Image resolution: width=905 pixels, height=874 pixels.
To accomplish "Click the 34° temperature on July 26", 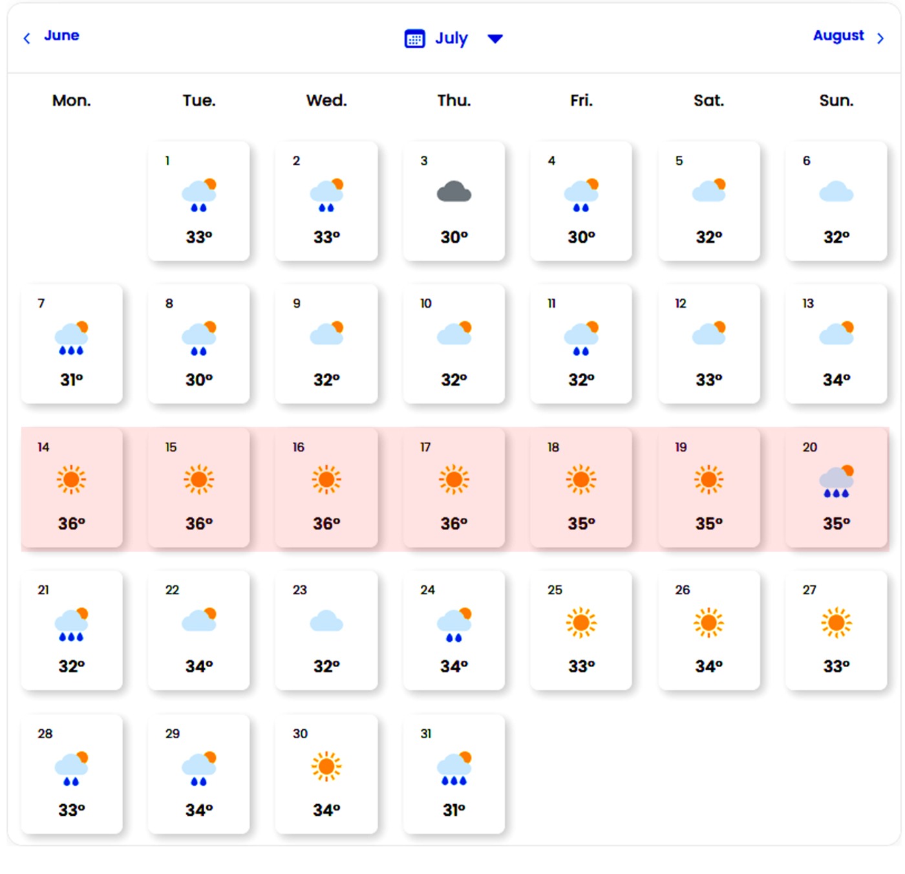I will click(x=708, y=666).
